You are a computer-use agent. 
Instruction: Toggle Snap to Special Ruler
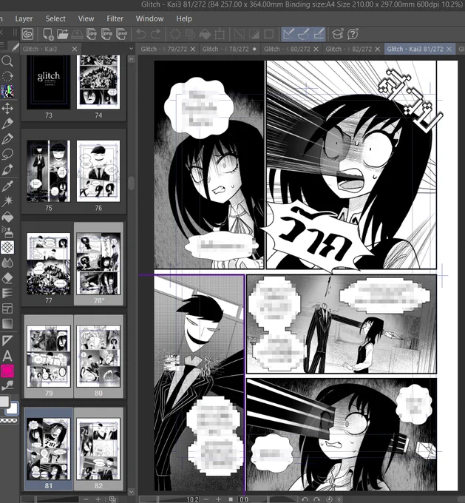pos(303,34)
